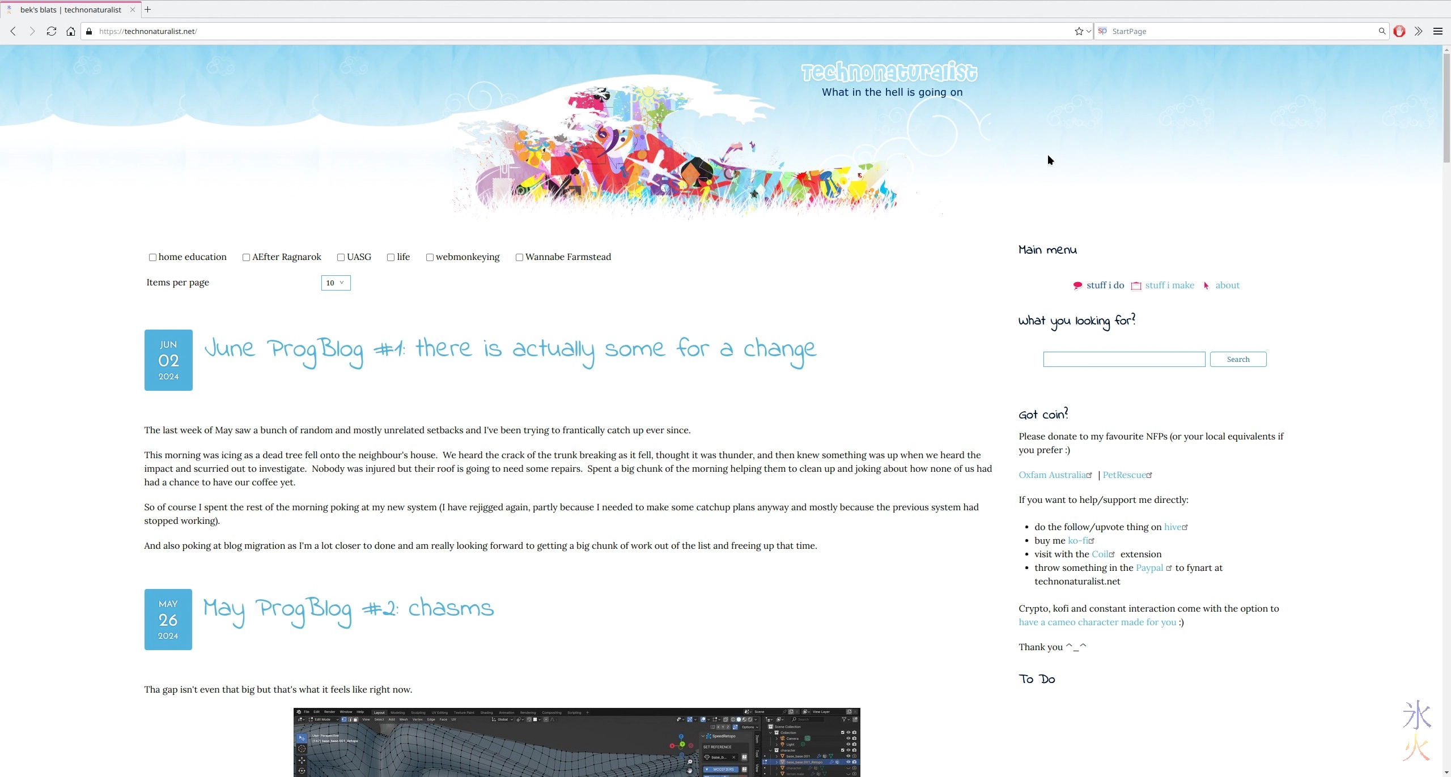
Task: Focus the site search text field
Action: (1123, 359)
